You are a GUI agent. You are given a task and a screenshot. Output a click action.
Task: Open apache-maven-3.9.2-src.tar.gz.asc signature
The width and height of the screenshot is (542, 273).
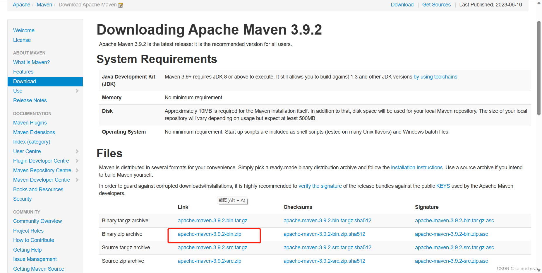(x=454, y=248)
